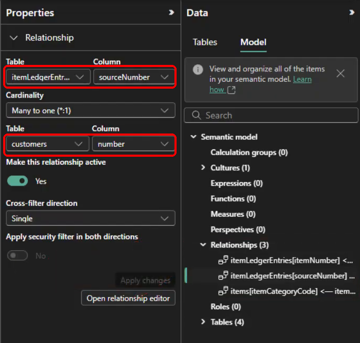Select Expressions (0) item

(237, 183)
